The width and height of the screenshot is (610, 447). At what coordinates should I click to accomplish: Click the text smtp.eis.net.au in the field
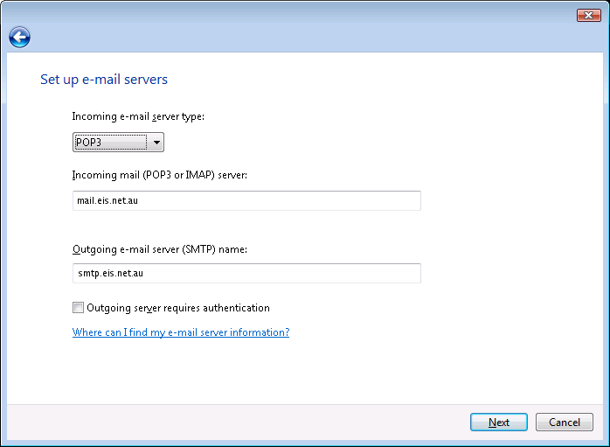click(110, 274)
